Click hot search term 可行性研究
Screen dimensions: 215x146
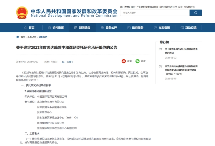189,7
